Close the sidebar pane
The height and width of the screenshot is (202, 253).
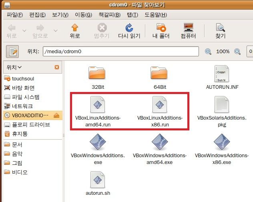tap(57, 67)
